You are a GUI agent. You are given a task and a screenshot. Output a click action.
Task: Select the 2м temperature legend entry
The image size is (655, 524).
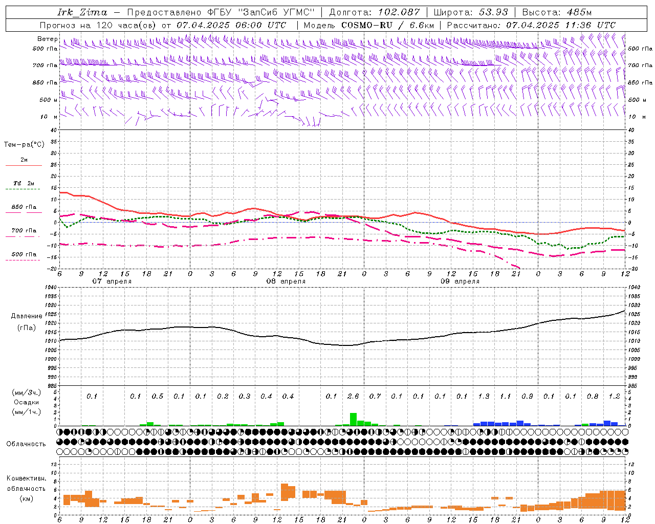click(24, 160)
